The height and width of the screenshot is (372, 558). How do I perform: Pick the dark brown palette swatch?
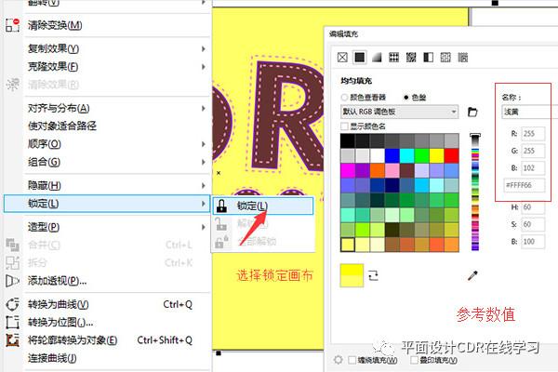406,170
